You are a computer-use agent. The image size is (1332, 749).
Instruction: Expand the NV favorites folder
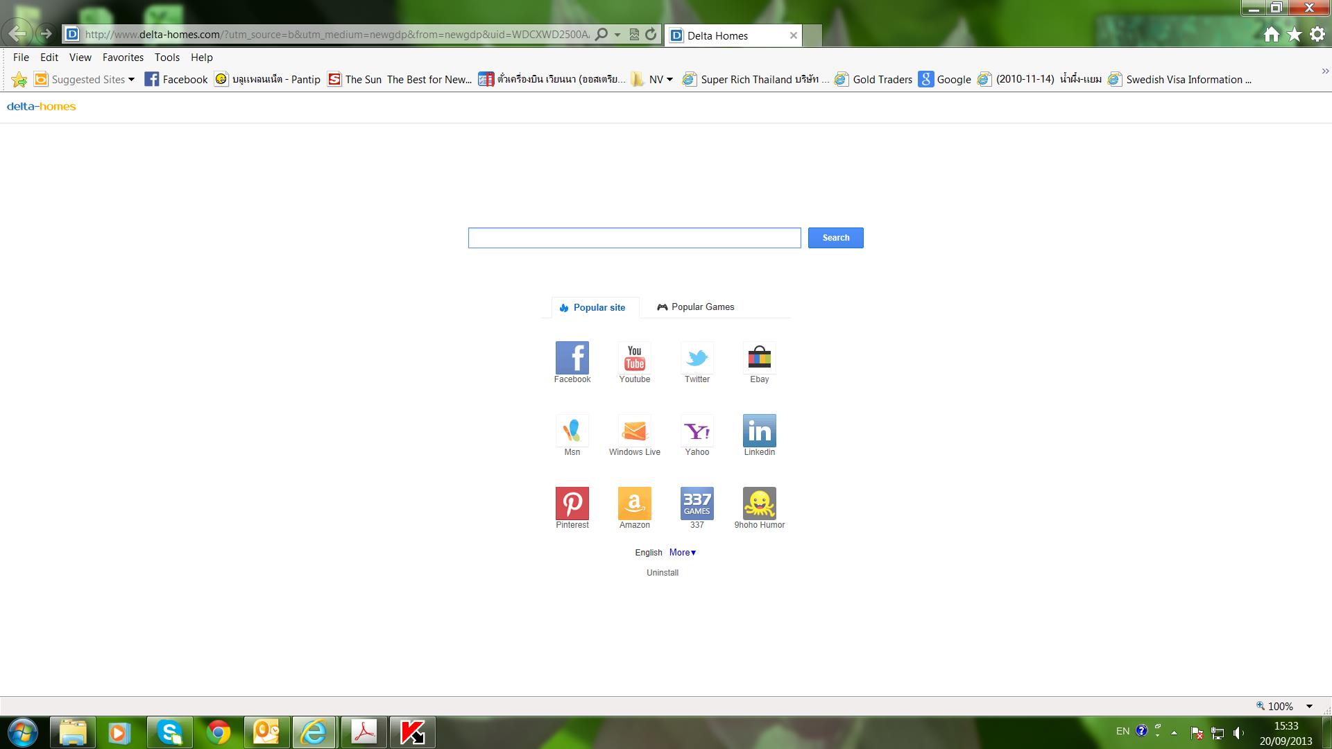pos(652,80)
